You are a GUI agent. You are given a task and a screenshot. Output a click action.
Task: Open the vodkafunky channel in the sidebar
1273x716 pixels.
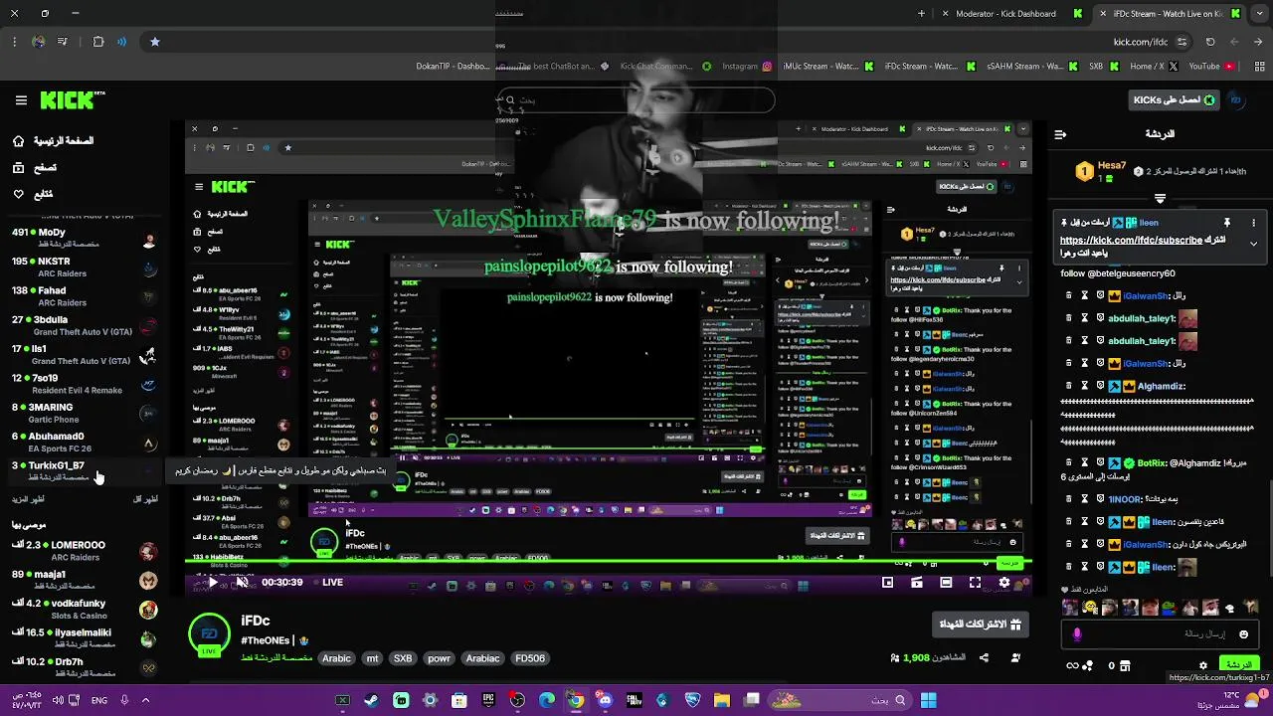click(85, 609)
